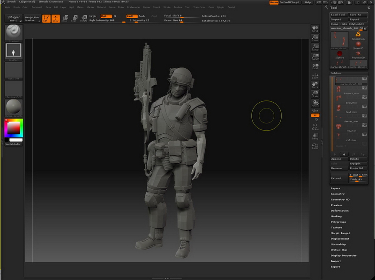The height and width of the screenshot is (280, 375).
Task: Select the PolyMesh3D tool
Action: (358, 55)
